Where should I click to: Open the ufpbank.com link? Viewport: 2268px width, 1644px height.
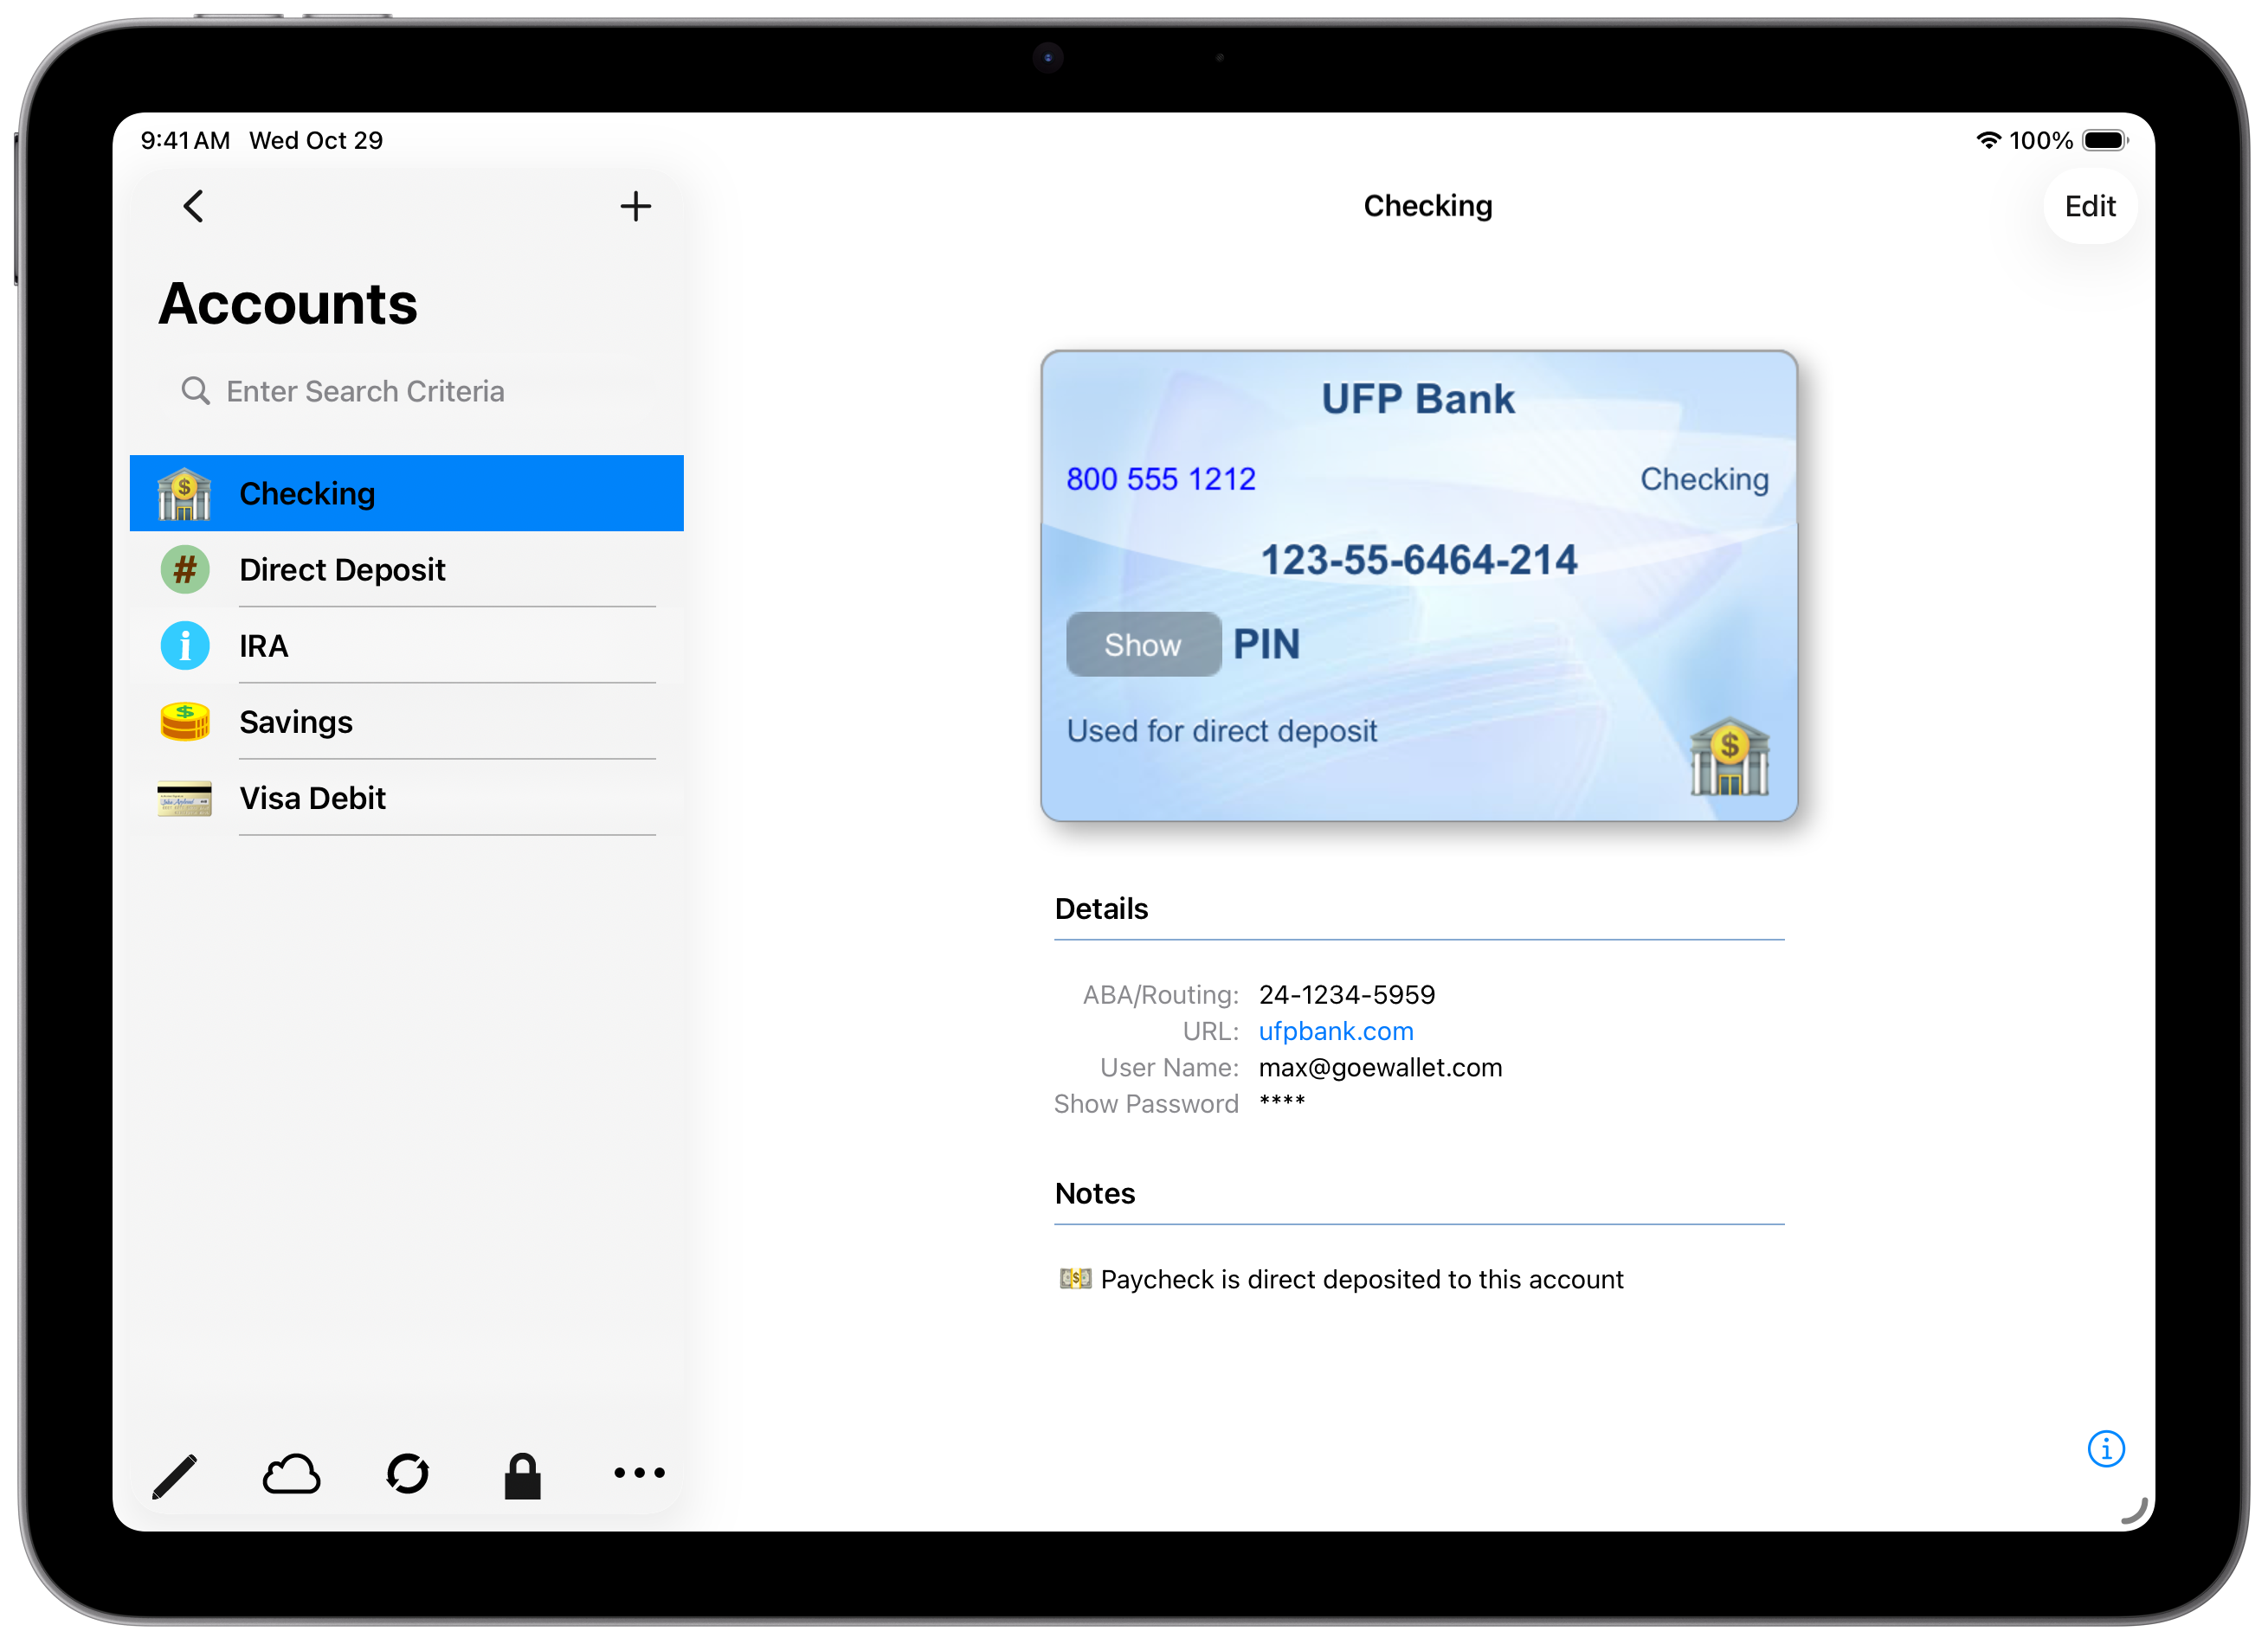point(1336,1031)
